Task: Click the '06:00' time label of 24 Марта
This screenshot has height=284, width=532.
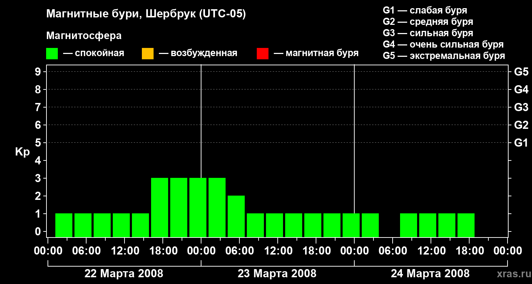Action: click(x=393, y=251)
